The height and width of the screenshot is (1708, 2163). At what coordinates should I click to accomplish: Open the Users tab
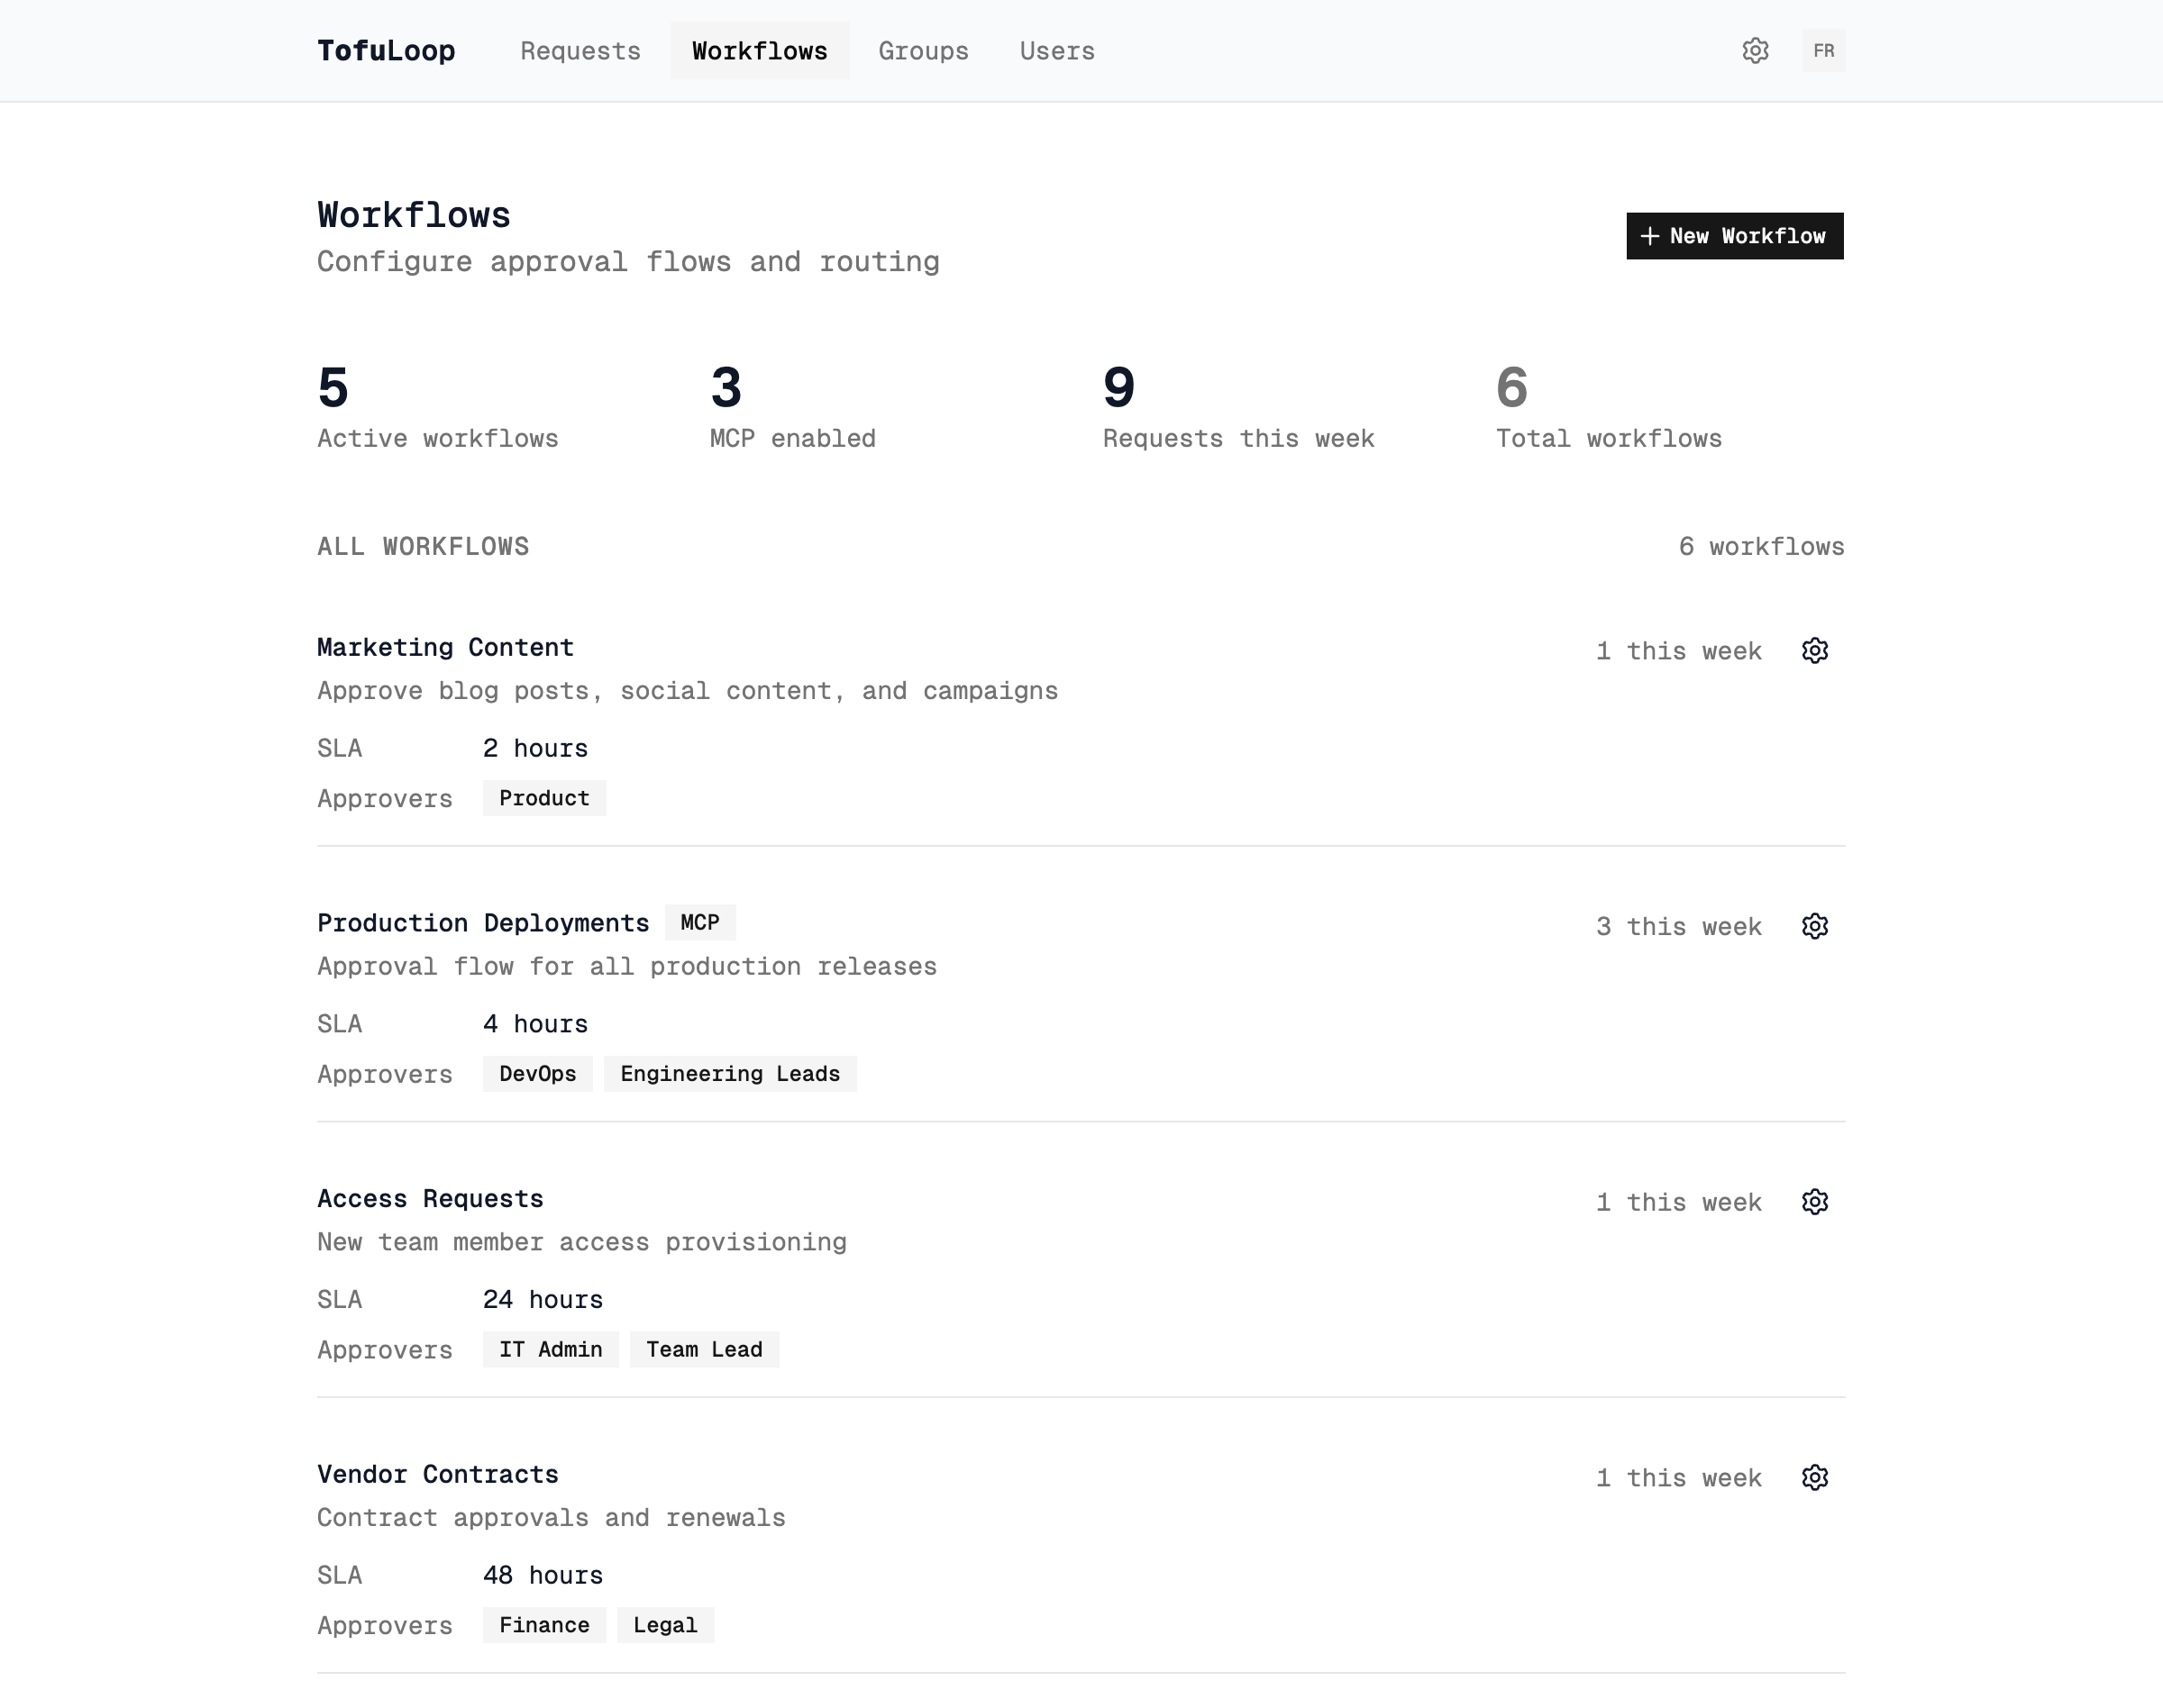(1056, 51)
